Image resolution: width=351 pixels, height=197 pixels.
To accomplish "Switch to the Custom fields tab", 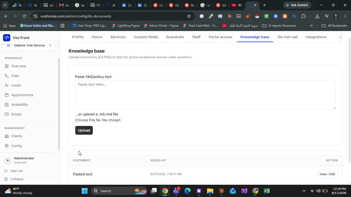I will pos(146,37).
